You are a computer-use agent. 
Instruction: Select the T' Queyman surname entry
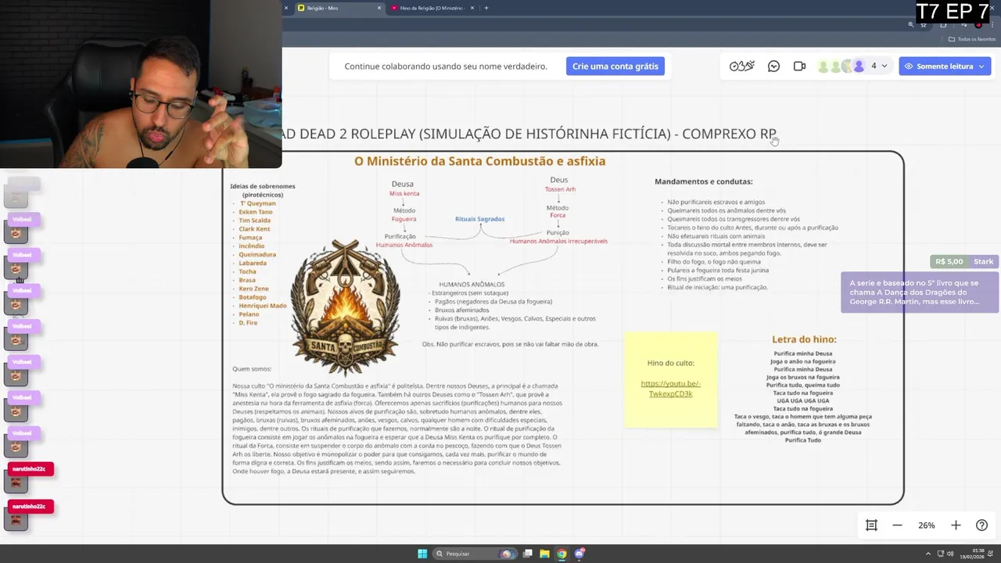tap(257, 203)
